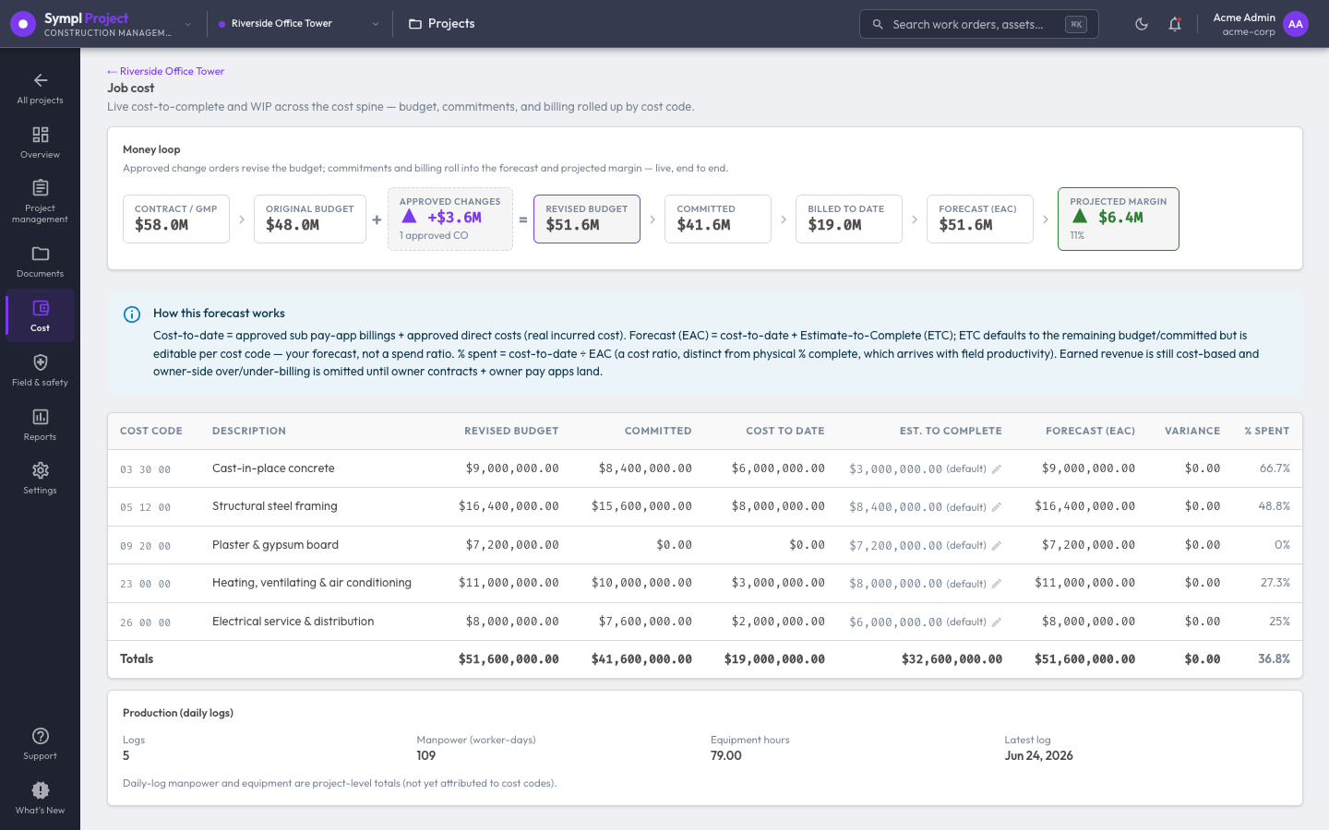Click the $3,000,000.00 (default) estimate value
The image size is (1329, 830).
(917, 469)
